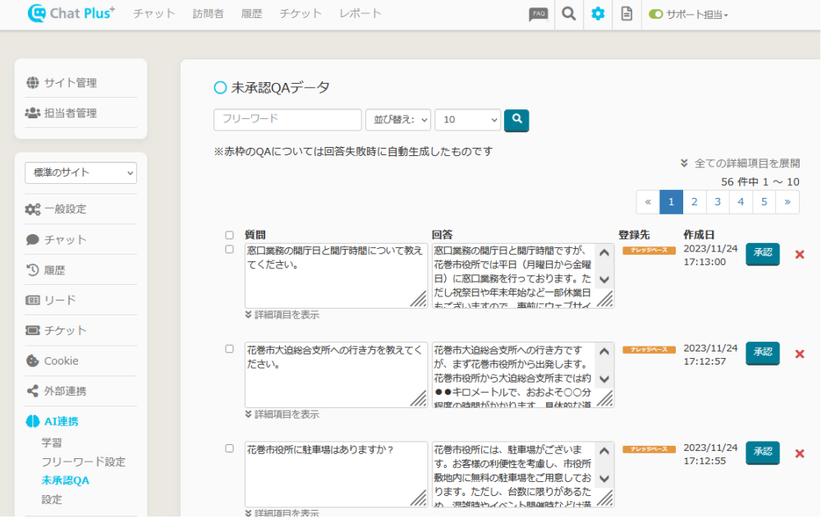Image resolution: width=831 pixels, height=519 pixels.
Task: Open the チケット menu in top navigation
Action: (x=301, y=14)
